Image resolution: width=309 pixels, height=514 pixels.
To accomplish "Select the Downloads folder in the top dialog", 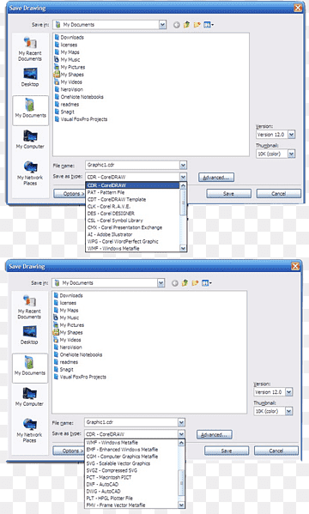I will (69, 38).
